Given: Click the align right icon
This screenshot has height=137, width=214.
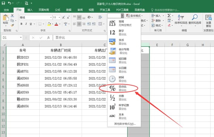Looking at the screenshot, I should coord(84,24).
